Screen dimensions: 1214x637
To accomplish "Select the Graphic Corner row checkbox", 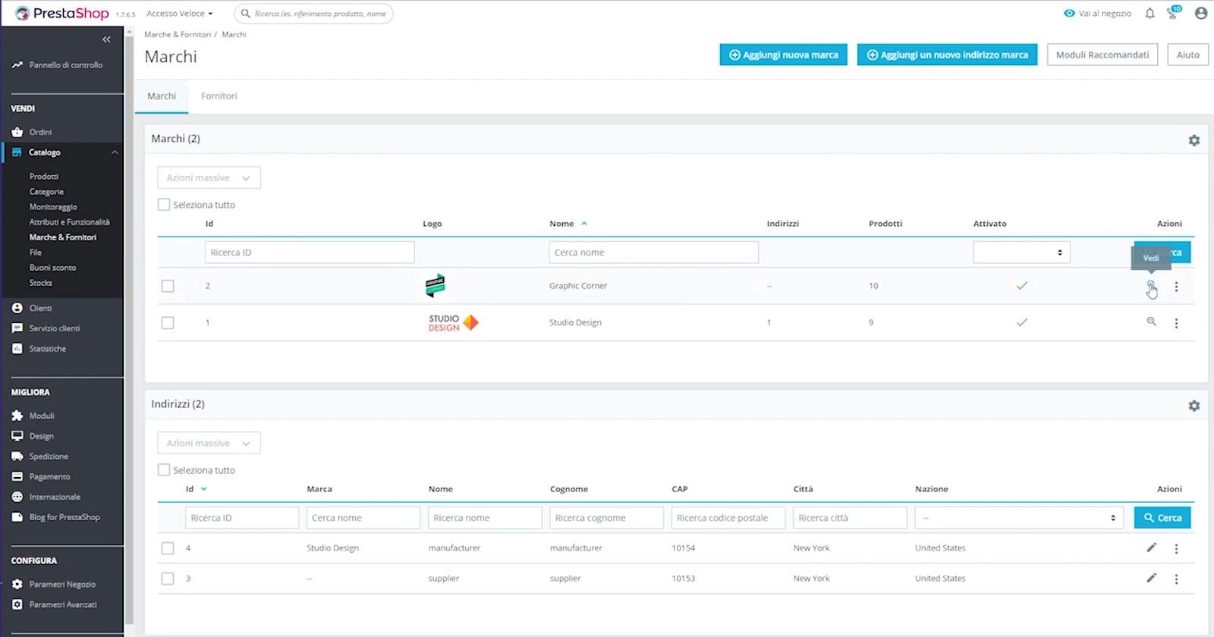I will coord(168,286).
